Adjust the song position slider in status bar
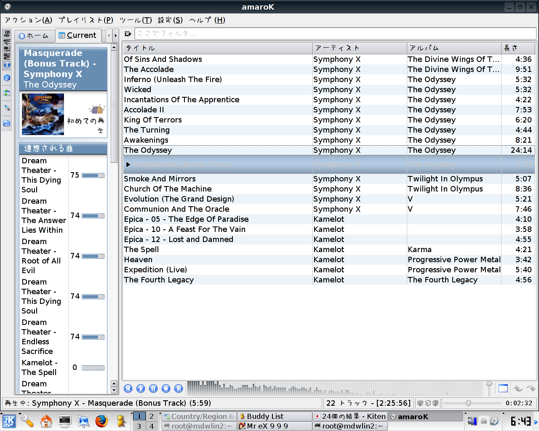Image resolution: width=539 pixels, height=431 pixels. click(x=468, y=403)
